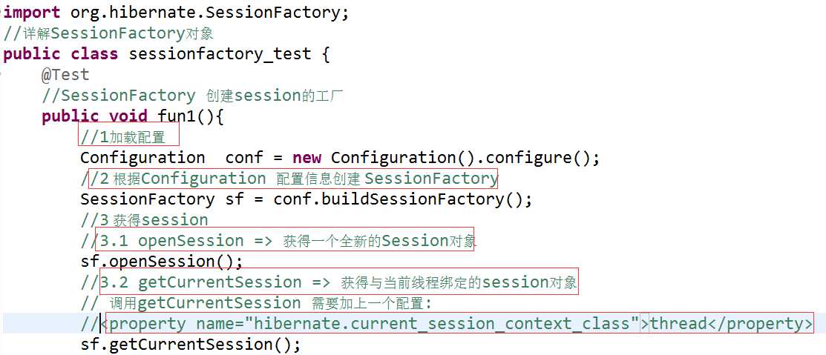Click the sf.openSession(); statement
Screen dimensions: 826x355
[162, 262]
